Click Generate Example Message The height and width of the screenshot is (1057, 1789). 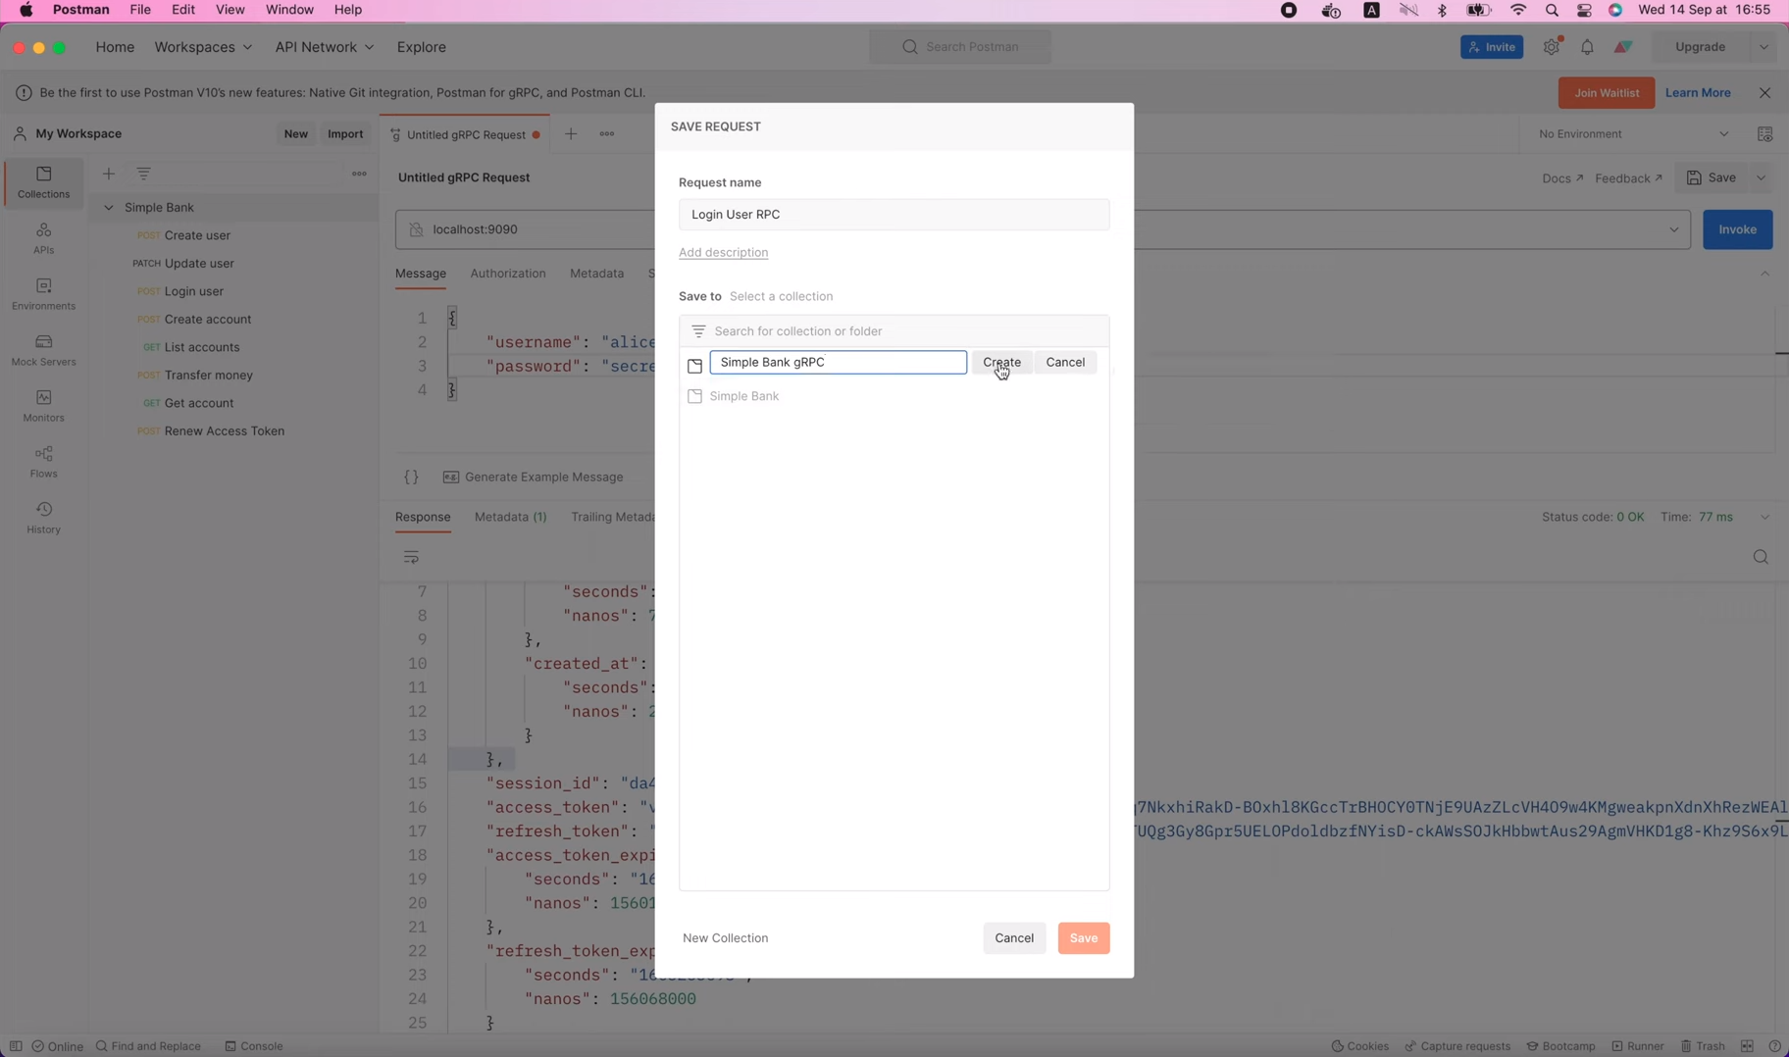533,478
